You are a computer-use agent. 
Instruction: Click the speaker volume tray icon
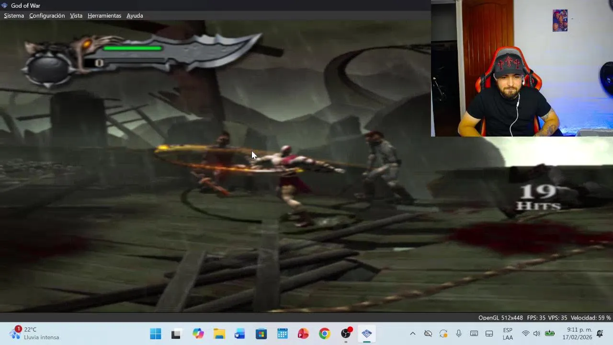[x=536, y=333]
